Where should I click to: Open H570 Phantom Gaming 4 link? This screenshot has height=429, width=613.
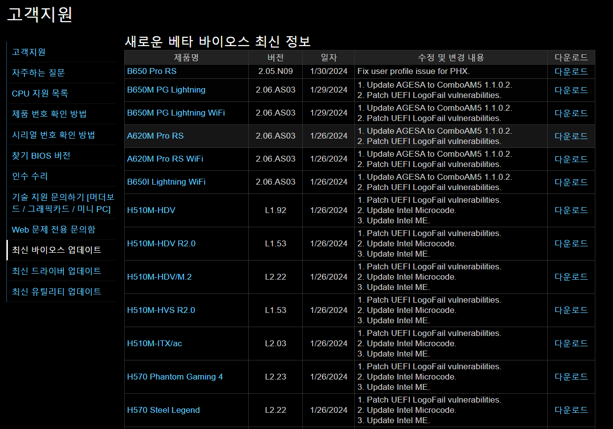(x=175, y=377)
